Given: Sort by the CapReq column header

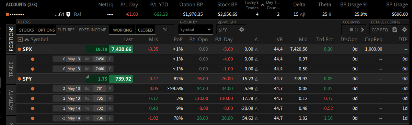Looking at the screenshot, I should pyautogui.click(x=374, y=40).
